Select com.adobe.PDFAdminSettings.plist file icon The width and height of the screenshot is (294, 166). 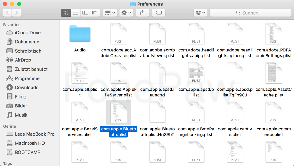tap(274, 33)
